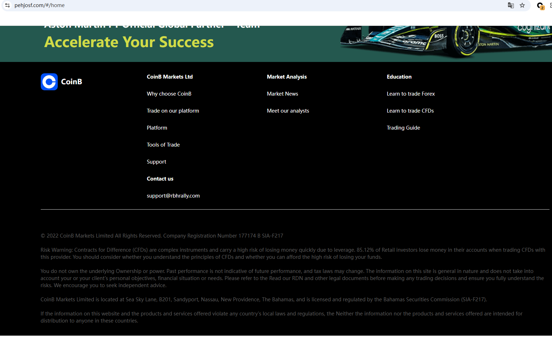The height and width of the screenshot is (342, 552).
Task: Visit the Tools of Trade page
Action: click(163, 145)
